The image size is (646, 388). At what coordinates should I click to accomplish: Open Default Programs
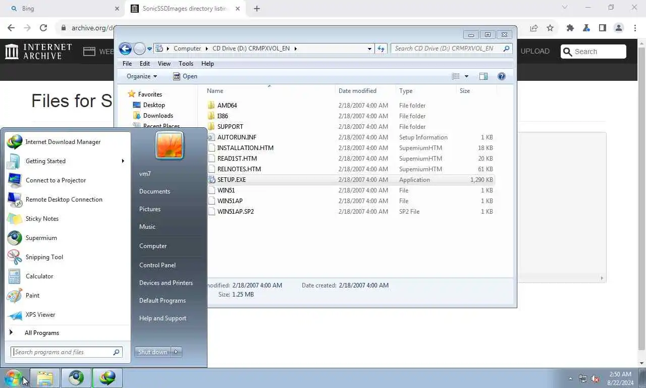[163, 301]
